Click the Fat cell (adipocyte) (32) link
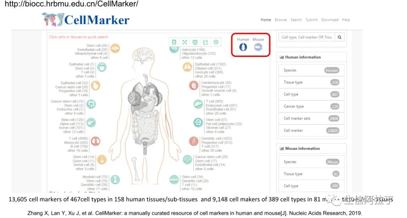The width and height of the screenshot is (407, 218). [x=224, y=124]
